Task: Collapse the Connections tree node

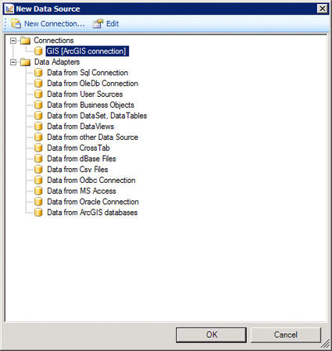Action: click(13, 41)
